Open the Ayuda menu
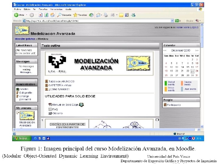The height and width of the screenshot is (164, 219). [68, 9]
